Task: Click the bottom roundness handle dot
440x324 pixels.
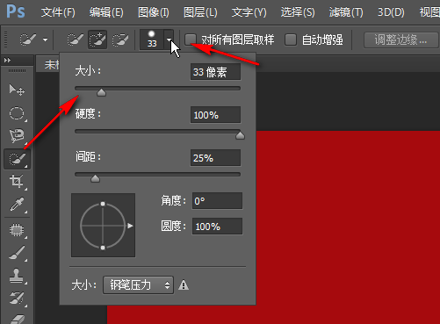Action: 103,248
